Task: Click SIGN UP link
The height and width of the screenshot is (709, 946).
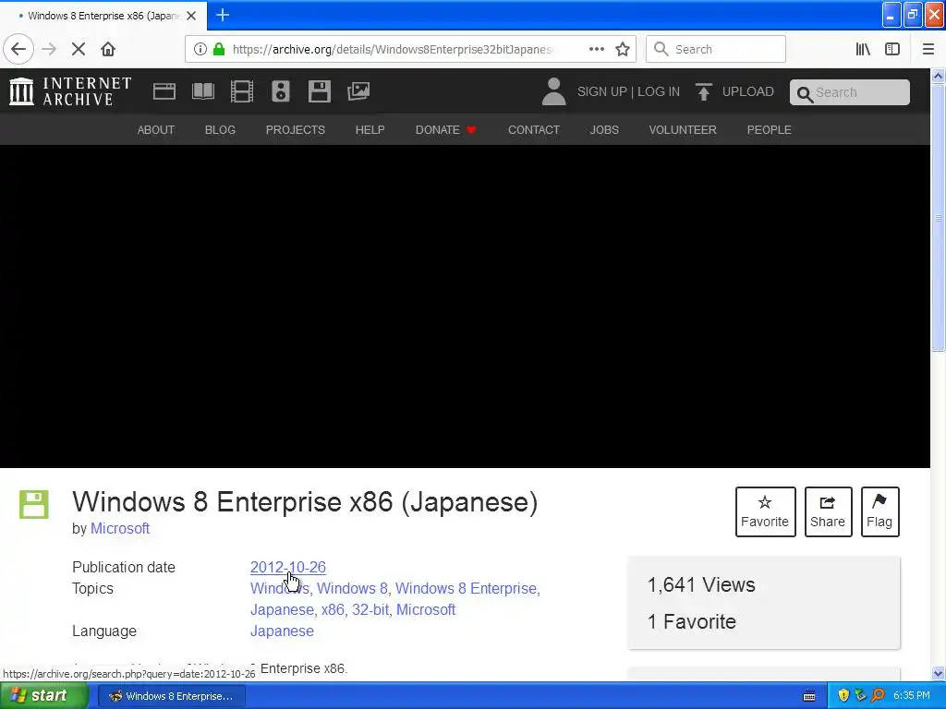Action: point(601,91)
